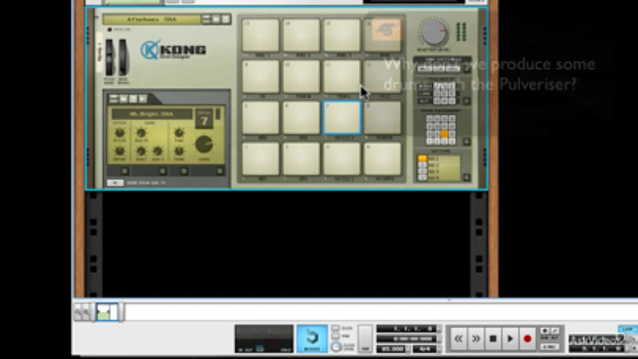
Task: Open the Kong patch name display
Action: coord(152,19)
